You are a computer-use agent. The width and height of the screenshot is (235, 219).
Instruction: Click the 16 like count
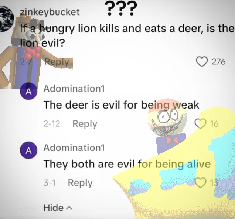point(214,124)
